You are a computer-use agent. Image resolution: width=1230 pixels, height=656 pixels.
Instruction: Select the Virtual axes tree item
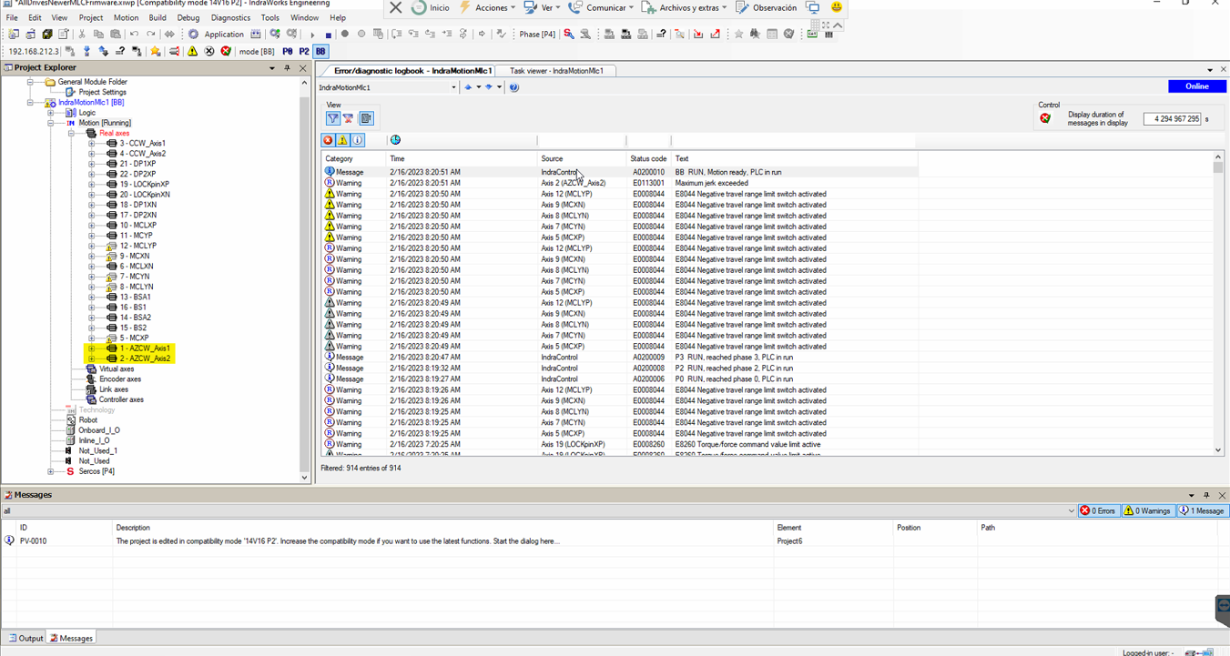click(117, 369)
